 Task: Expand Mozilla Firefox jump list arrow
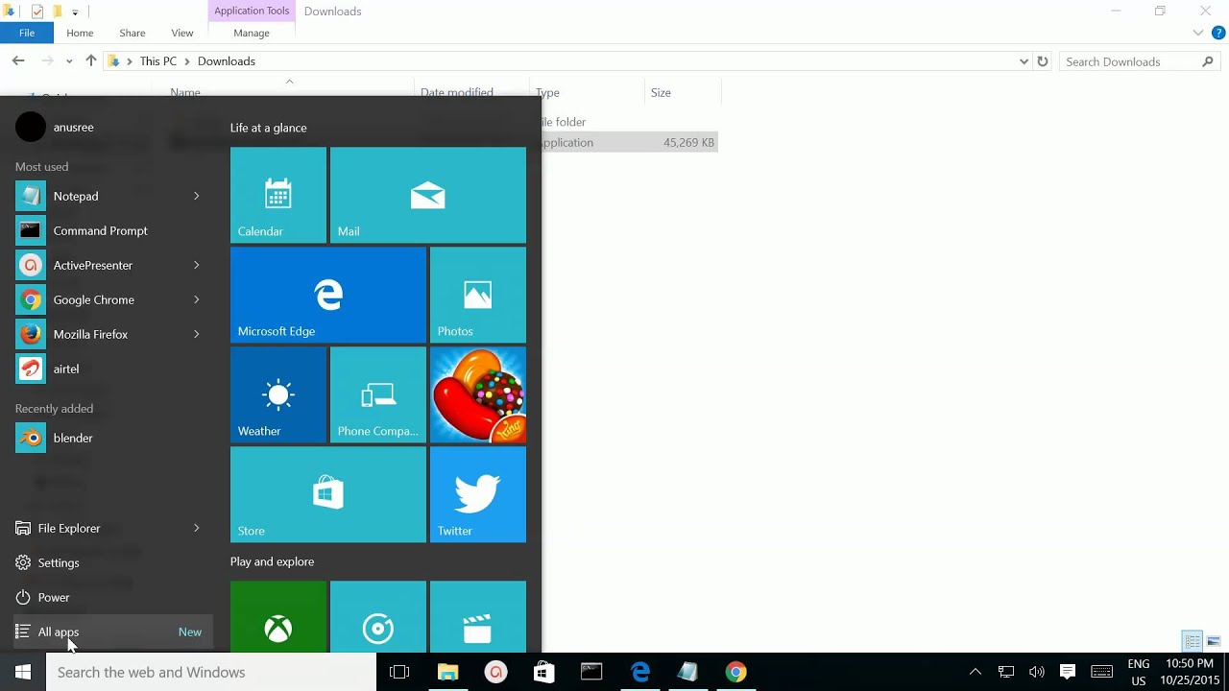click(197, 334)
